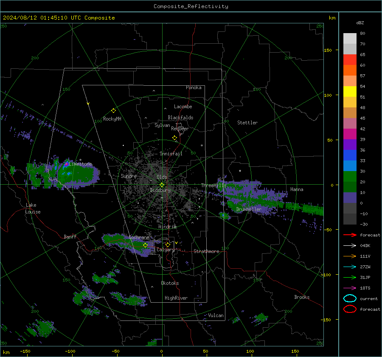Click the Limestone label
The width and height of the screenshot is (382, 357).
(80, 164)
